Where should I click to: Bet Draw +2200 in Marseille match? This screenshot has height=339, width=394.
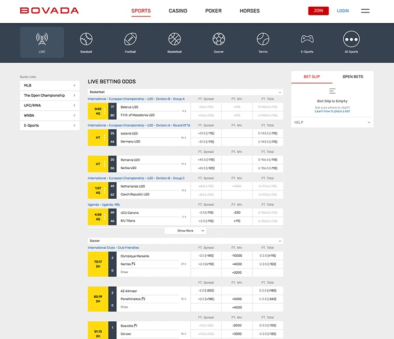click(237, 273)
